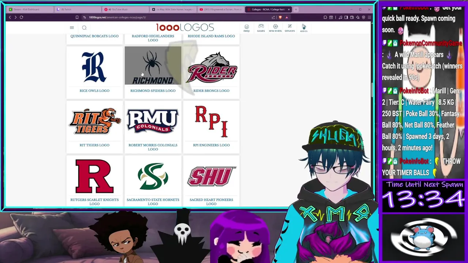Follow the Quinnipiac Bobcats Logo link
The image size is (468, 263).
tap(94, 36)
